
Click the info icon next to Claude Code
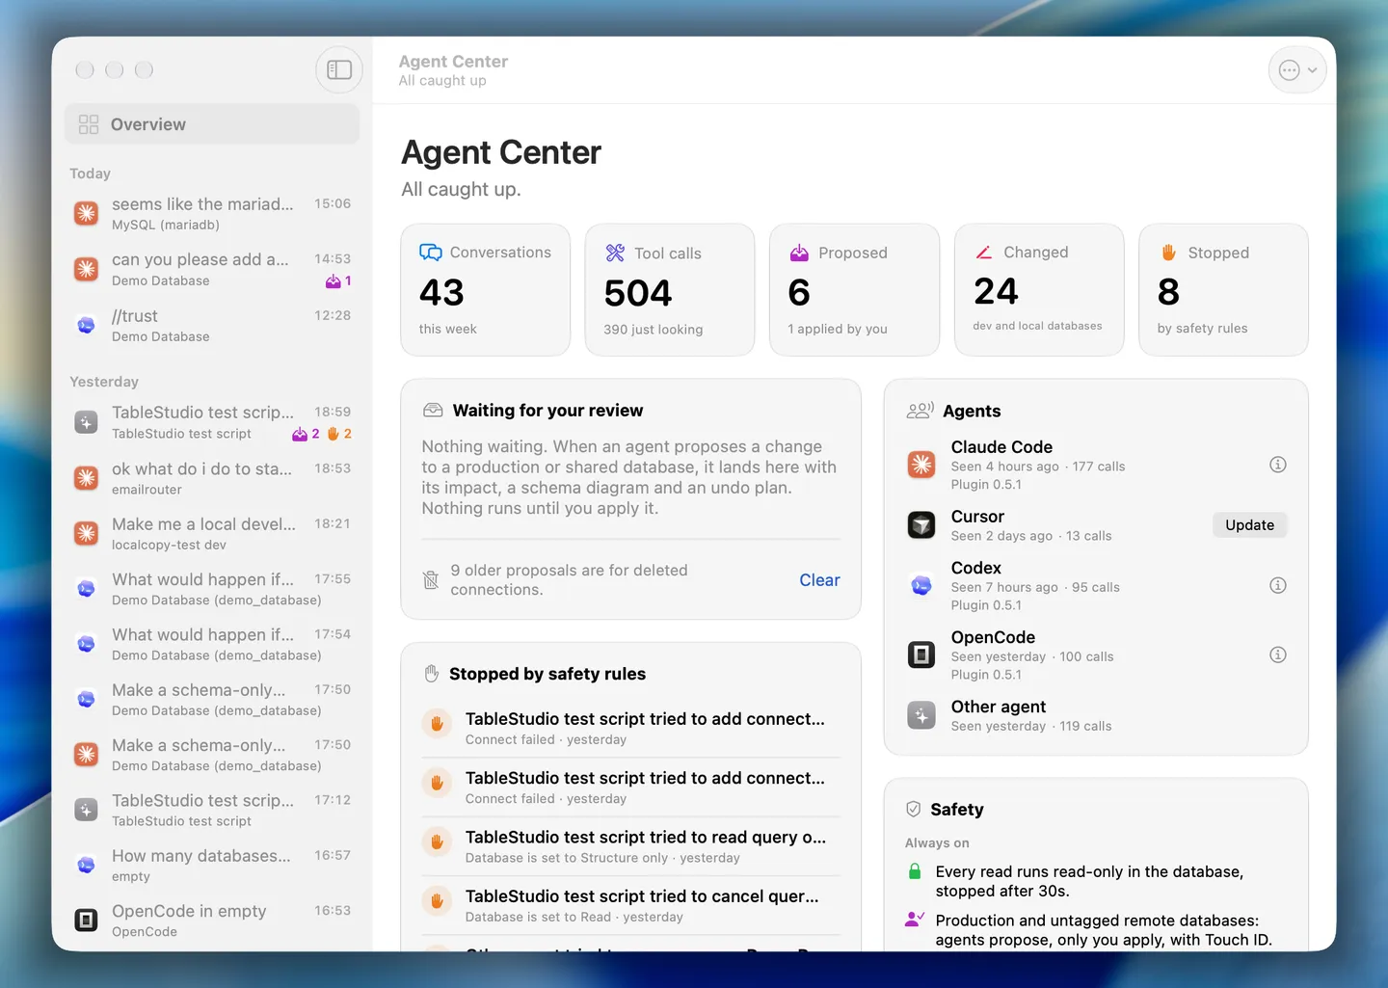pyautogui.click(x=1278, y=465)
